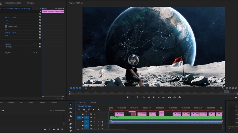The height and width of the screenshot is (133, 238).
Task: Uncheck the Uniform Scale checkbox
Action: pyautogui.click(x=6, y=26)
